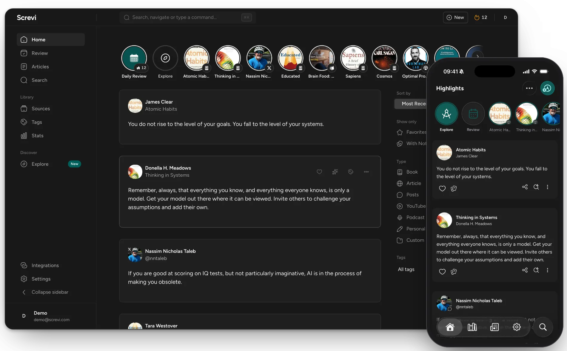
Task: Open the Cosmos book thumbnail
Action: pyautogui.click(x=384, y=58)
